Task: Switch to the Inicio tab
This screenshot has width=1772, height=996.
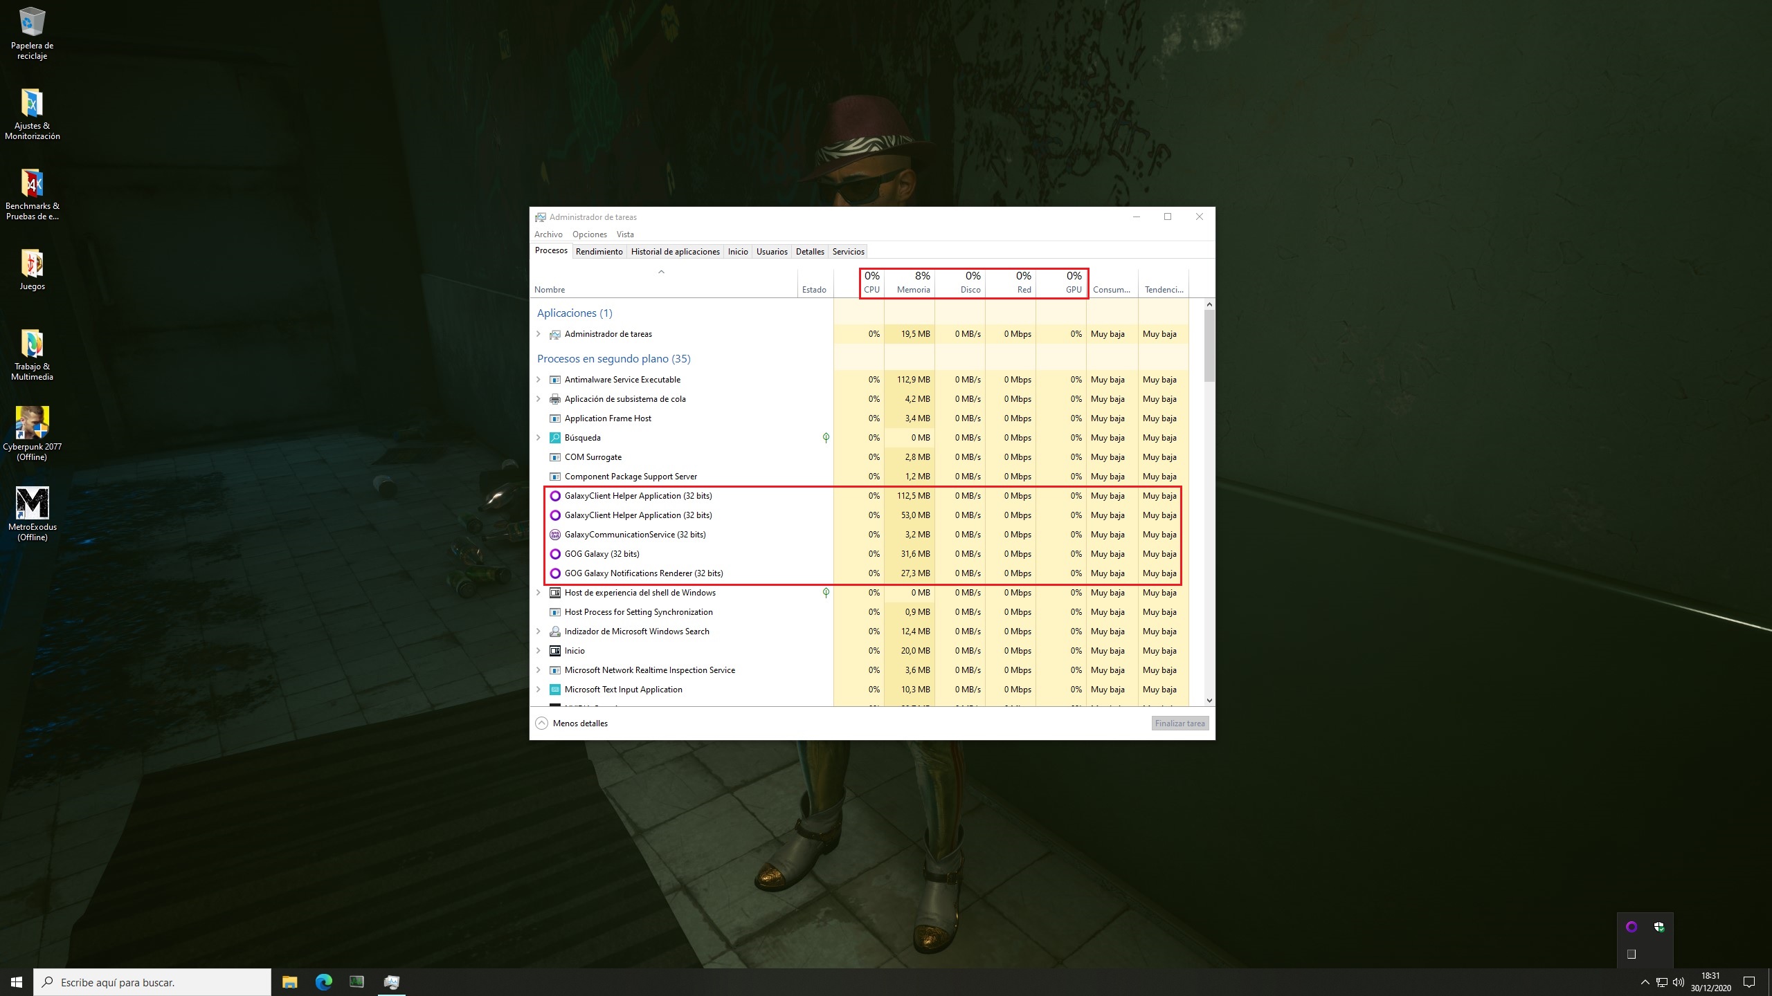Action: click(738, 252)
